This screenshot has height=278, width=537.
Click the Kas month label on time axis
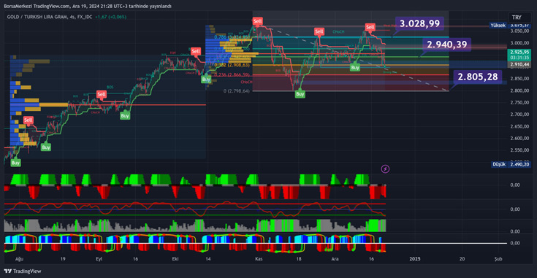(259, 259)
